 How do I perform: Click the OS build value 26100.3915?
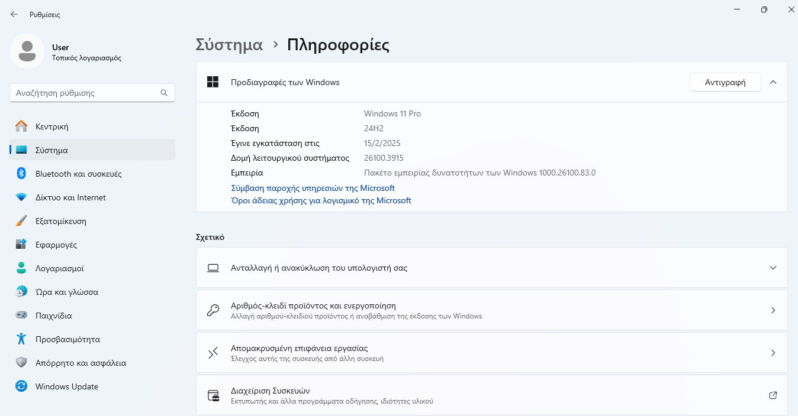point(384,158)
